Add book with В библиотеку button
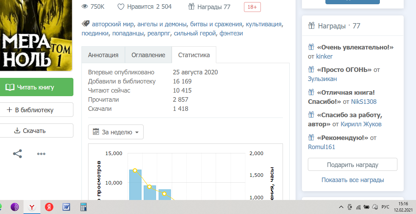This screenshot has height=214, width=416. click(x=36, y=110)
